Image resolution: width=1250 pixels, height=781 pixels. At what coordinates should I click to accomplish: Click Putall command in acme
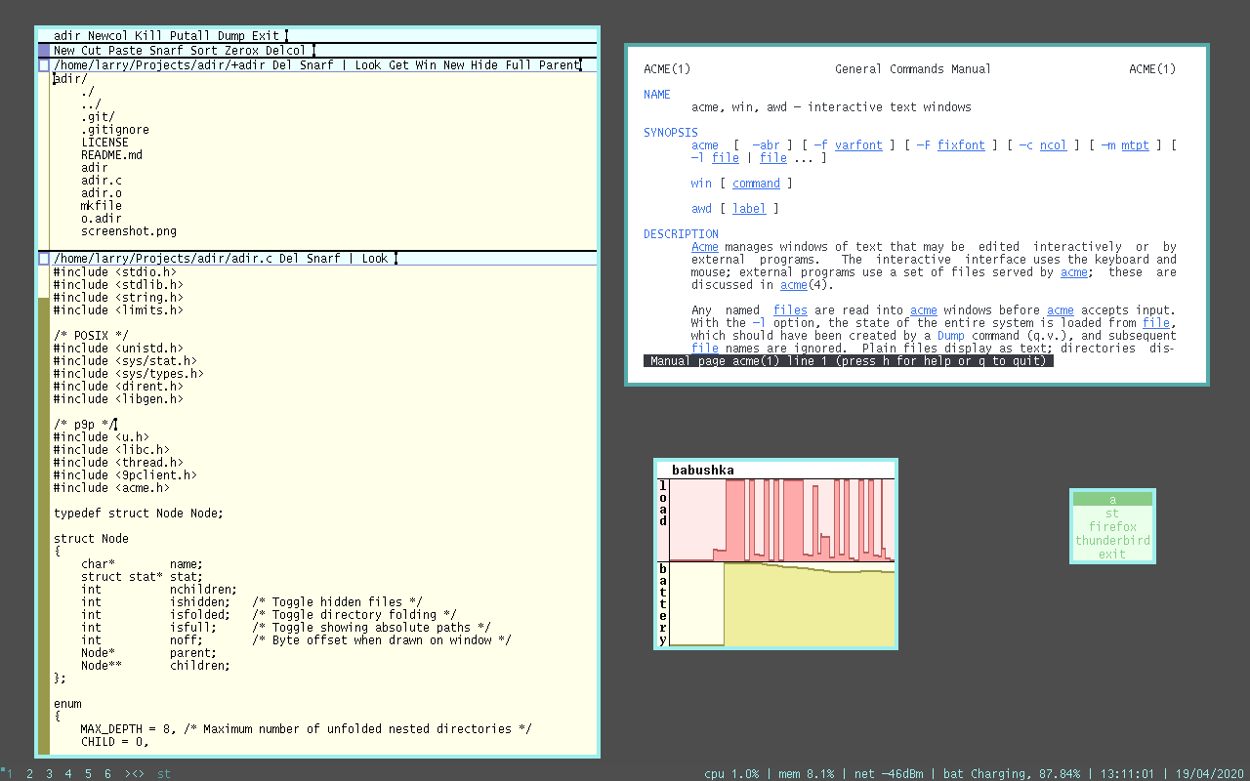(189, 35)
